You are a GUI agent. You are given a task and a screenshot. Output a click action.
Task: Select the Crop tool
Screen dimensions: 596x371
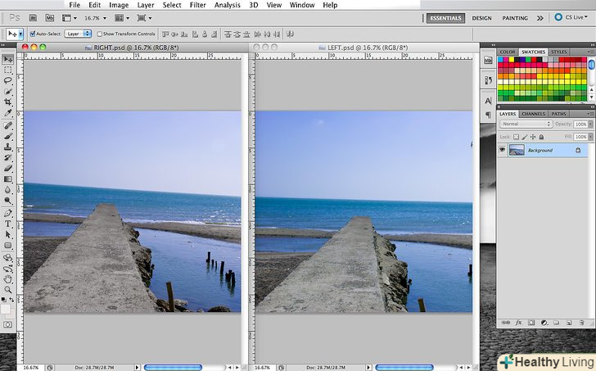[8, 102]
